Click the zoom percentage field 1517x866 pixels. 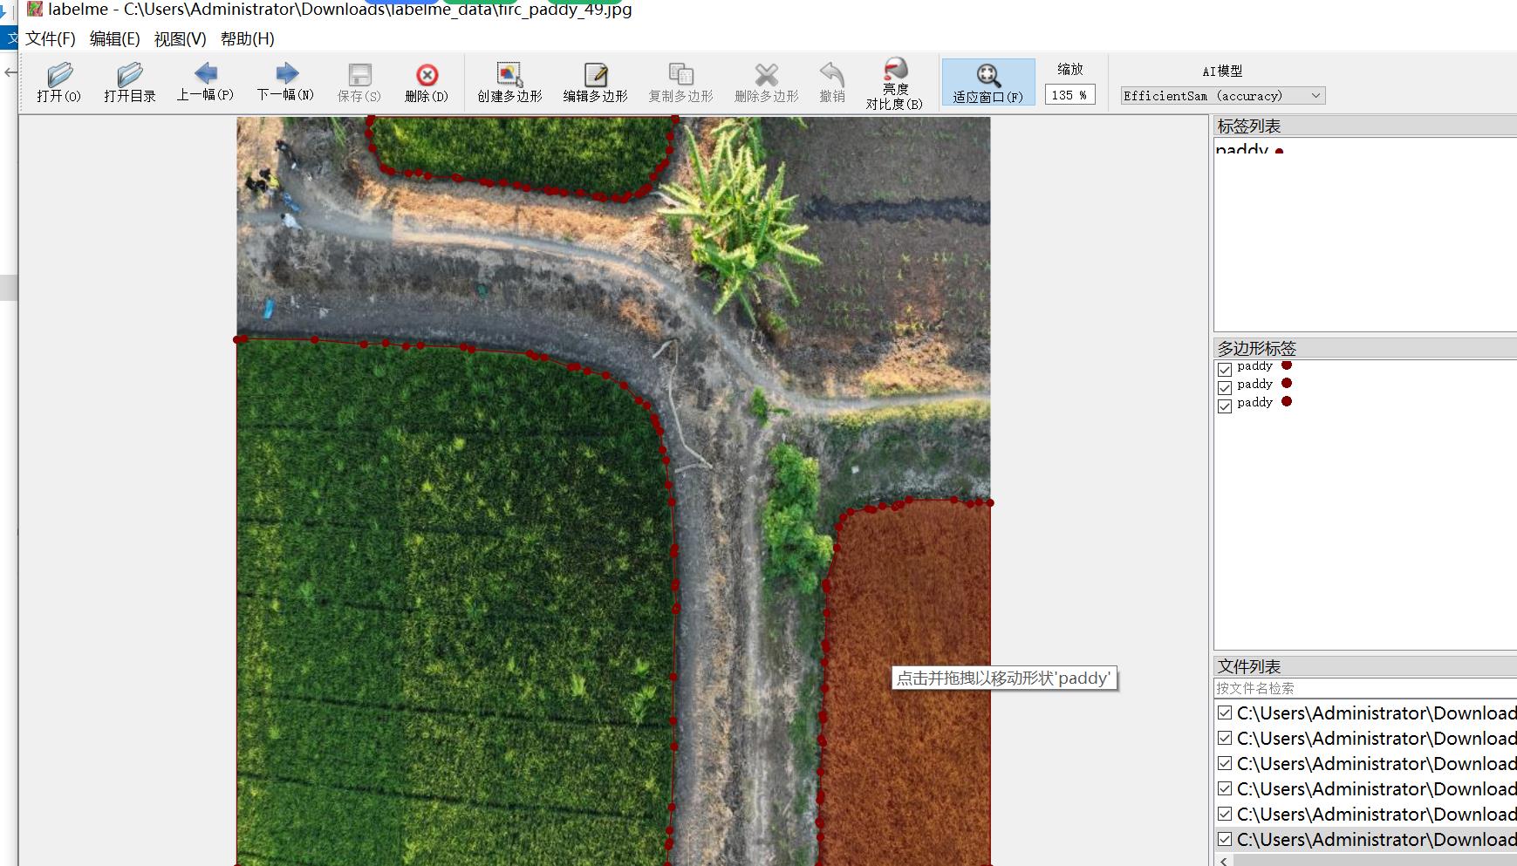(1069, 95)
